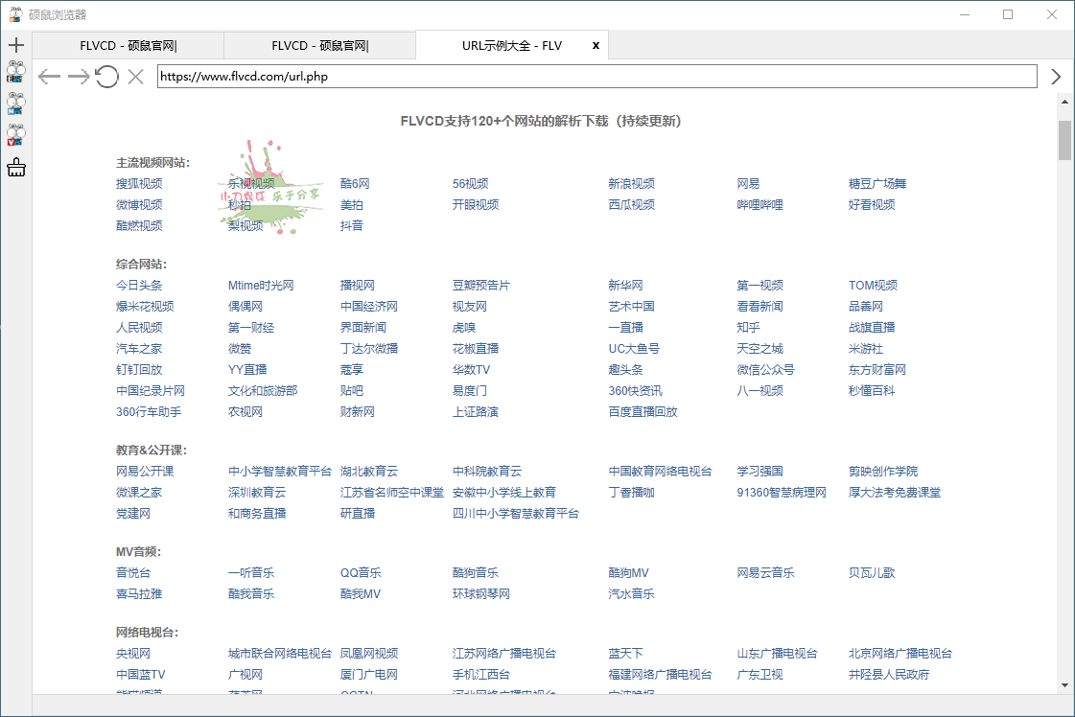This screenshot has width=1075, height=717.
Task: Close the URL示例大全 tab
Action: click(x=596, y=45)
